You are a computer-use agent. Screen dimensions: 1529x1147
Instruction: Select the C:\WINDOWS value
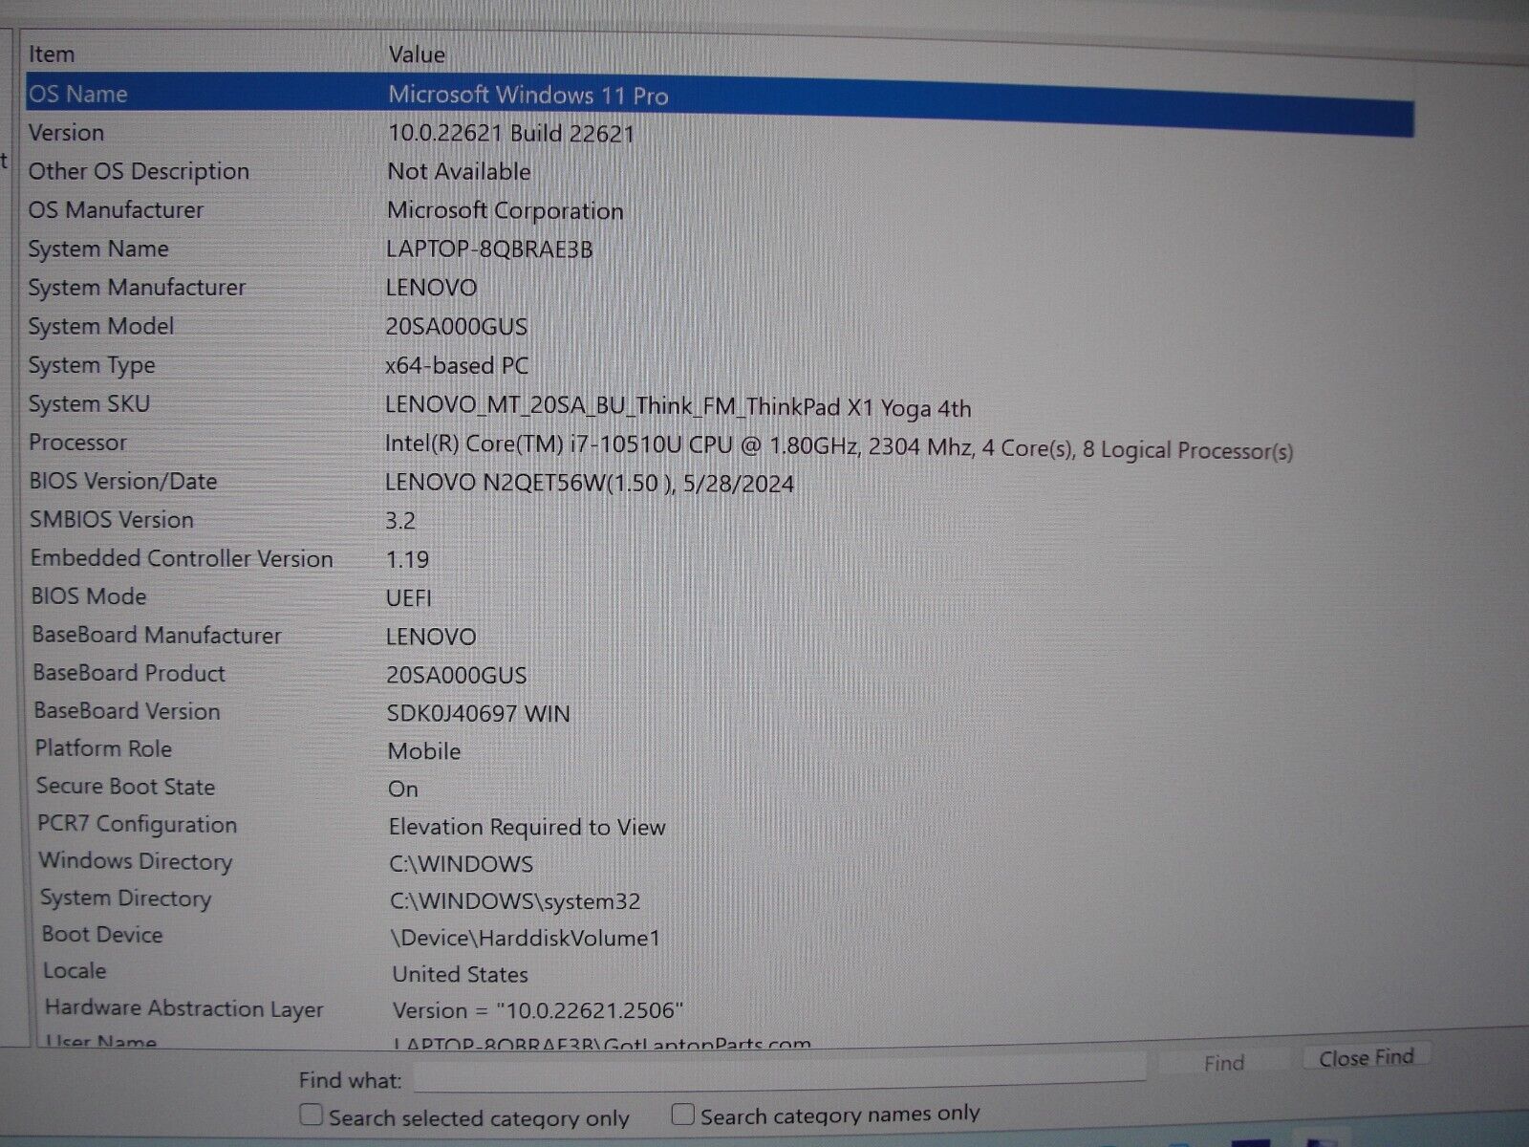(462, 864)
